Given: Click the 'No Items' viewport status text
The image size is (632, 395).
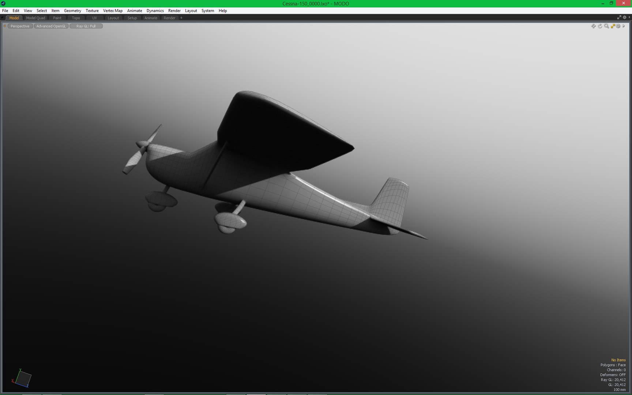Looking at the screenshot, I should tap(618, 360).
